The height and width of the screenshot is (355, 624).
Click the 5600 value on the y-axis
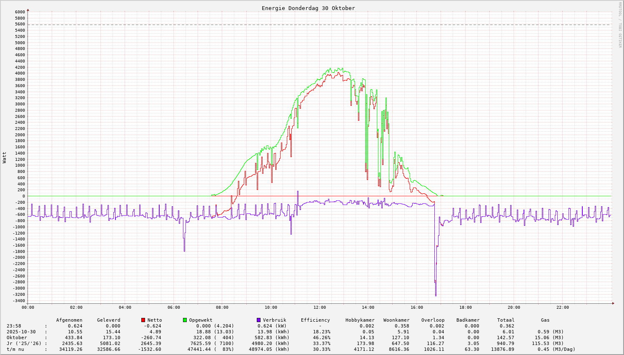(x=20, y=24)
